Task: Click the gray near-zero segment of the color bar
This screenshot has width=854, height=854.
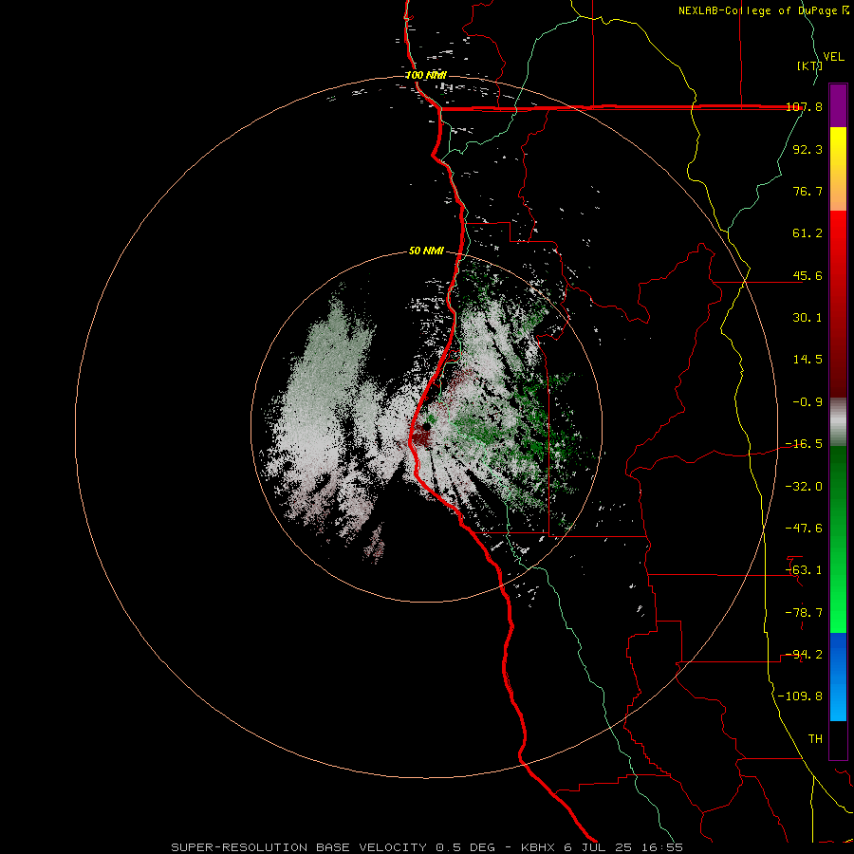Action: click(838, 422)
